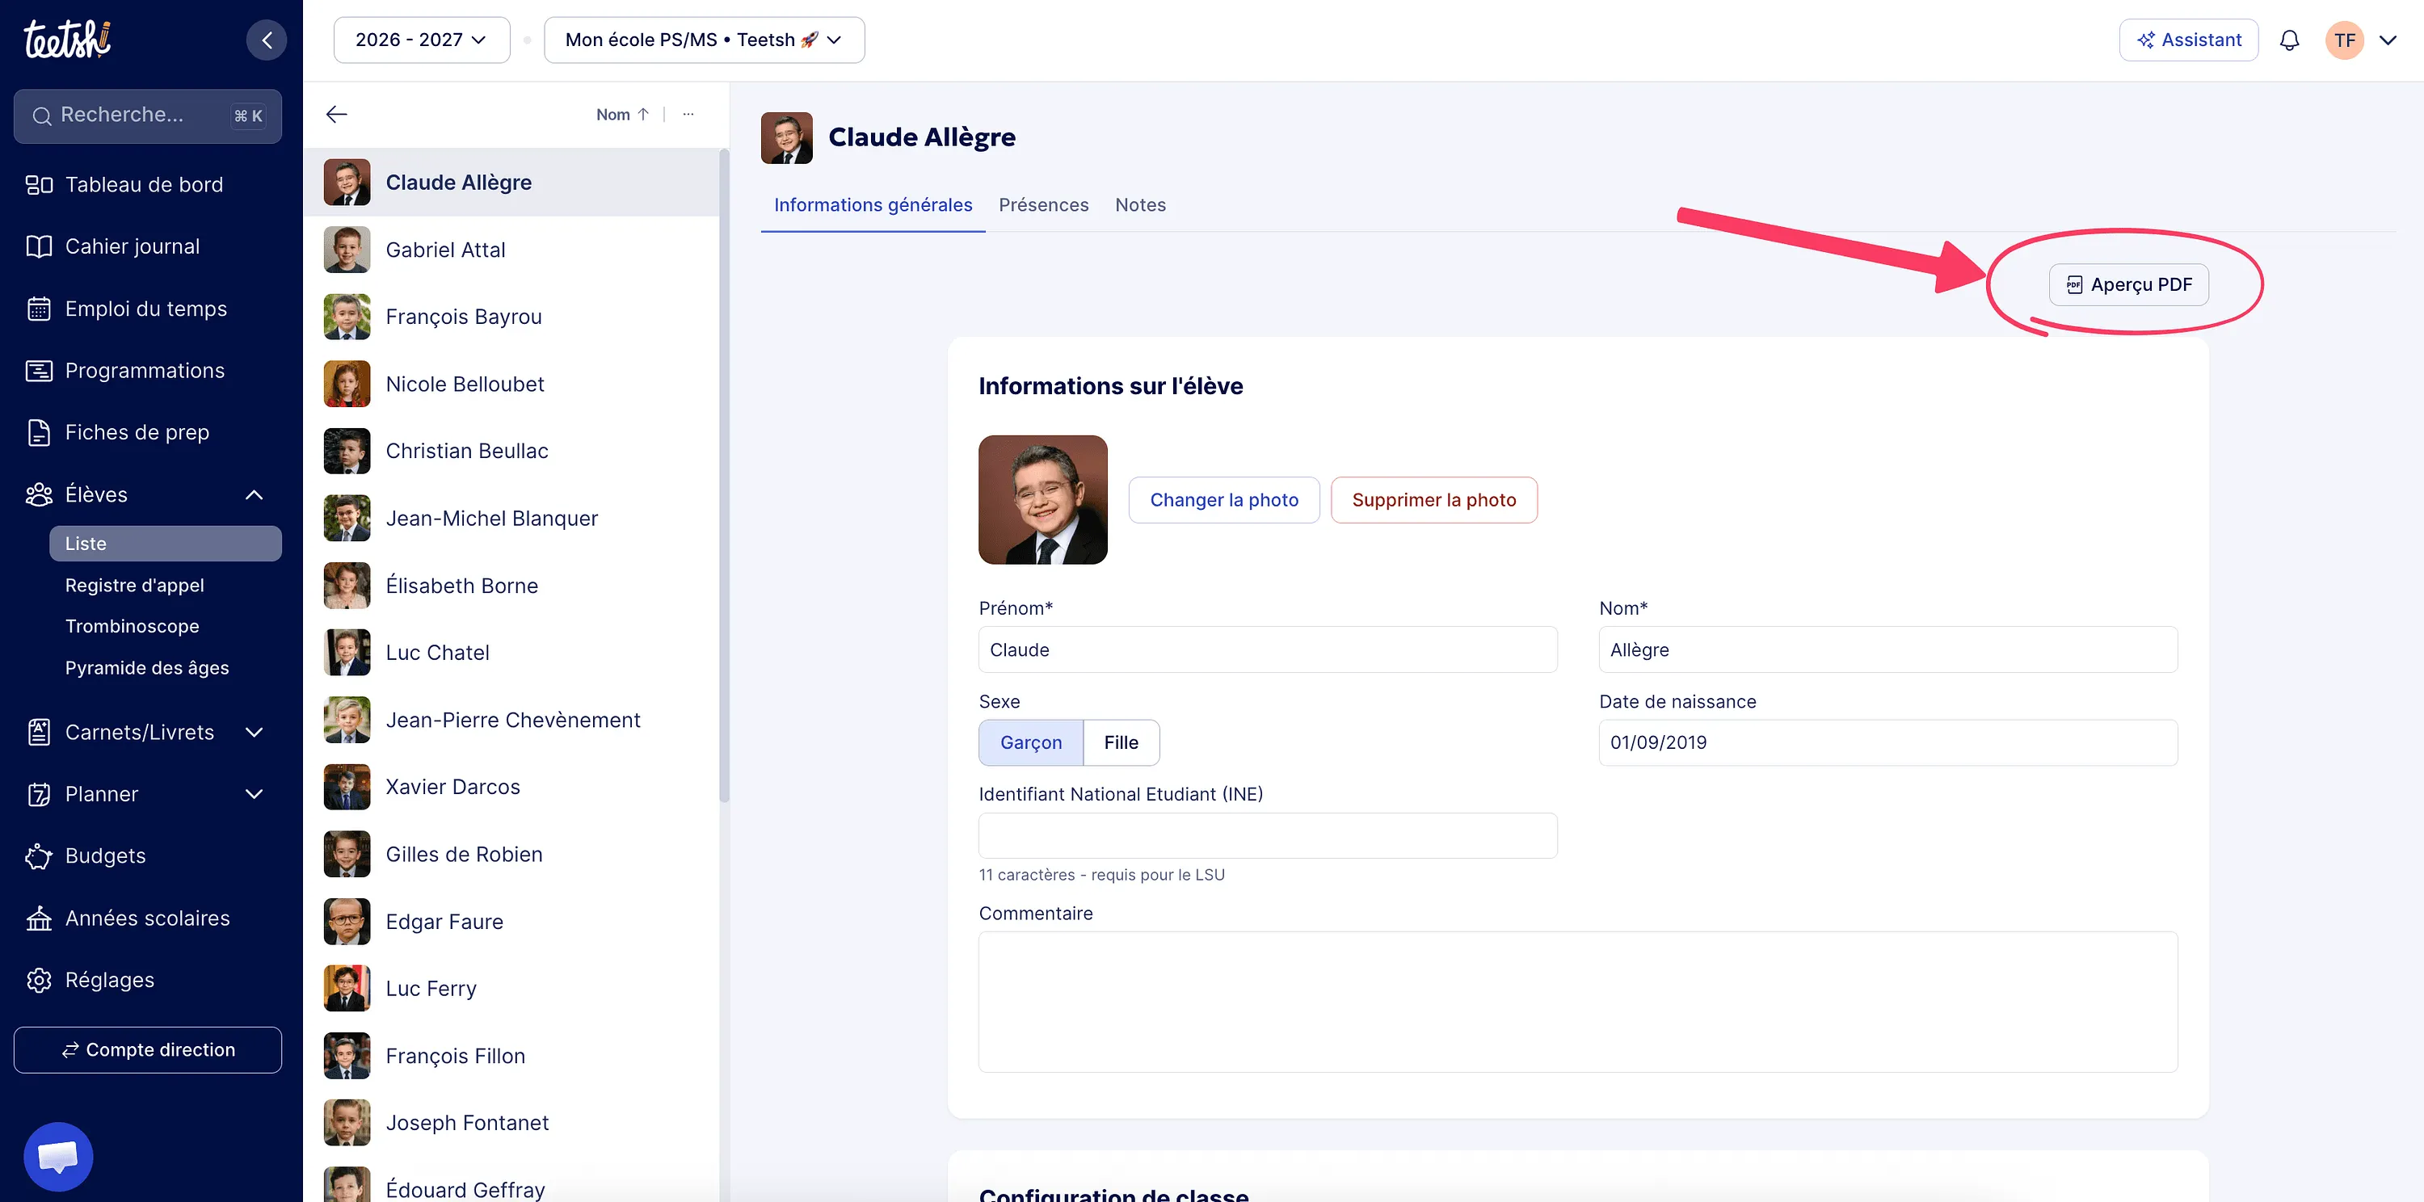Expand Carnets/Livrets section
This screenshot has width=2424, height=1202.
[254, 733]
